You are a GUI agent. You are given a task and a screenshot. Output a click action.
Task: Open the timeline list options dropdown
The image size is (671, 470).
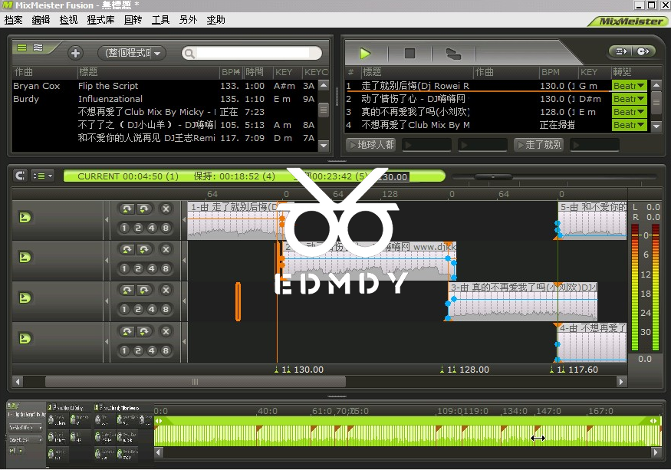(43, 176)
